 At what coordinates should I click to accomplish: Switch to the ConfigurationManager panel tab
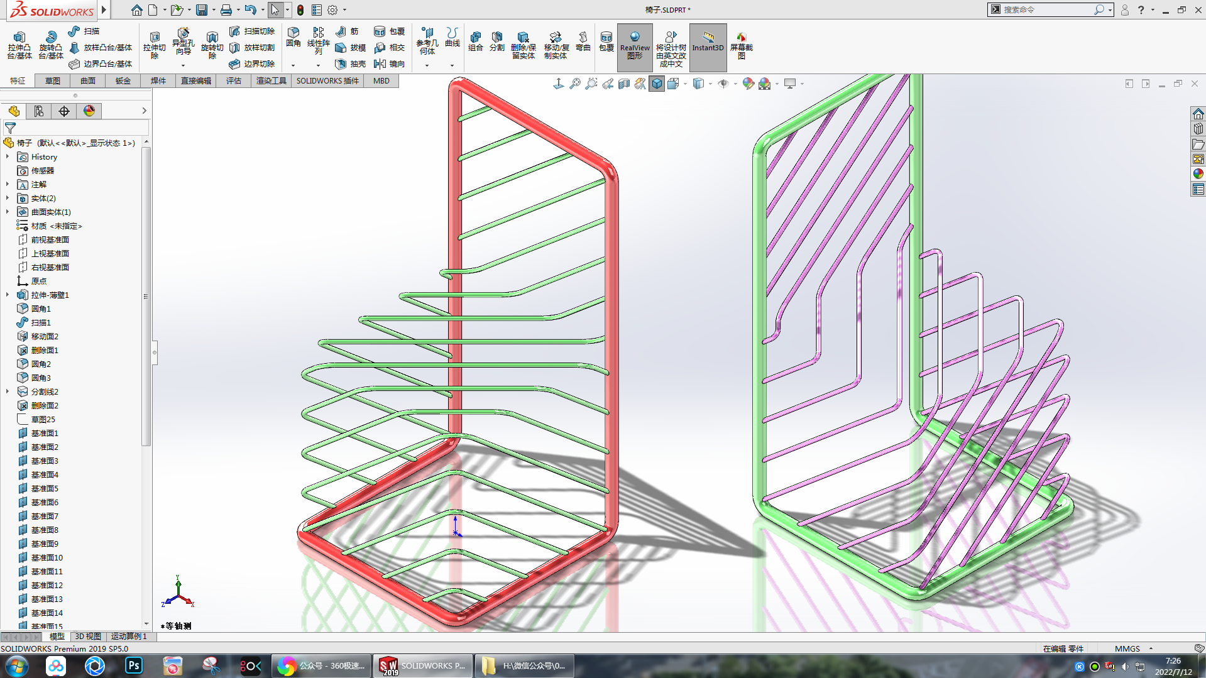click(39, 111)
